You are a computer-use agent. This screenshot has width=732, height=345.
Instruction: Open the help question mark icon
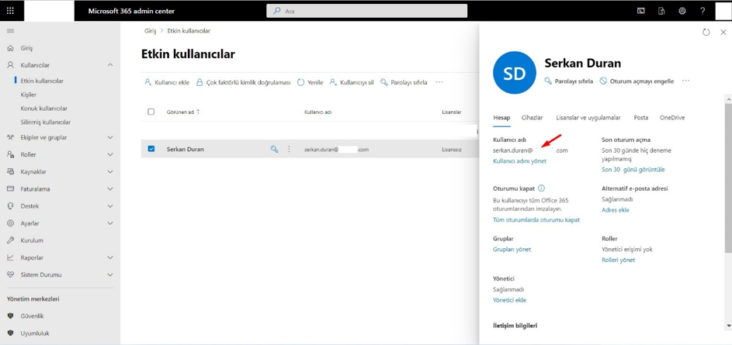coord(703,11)
